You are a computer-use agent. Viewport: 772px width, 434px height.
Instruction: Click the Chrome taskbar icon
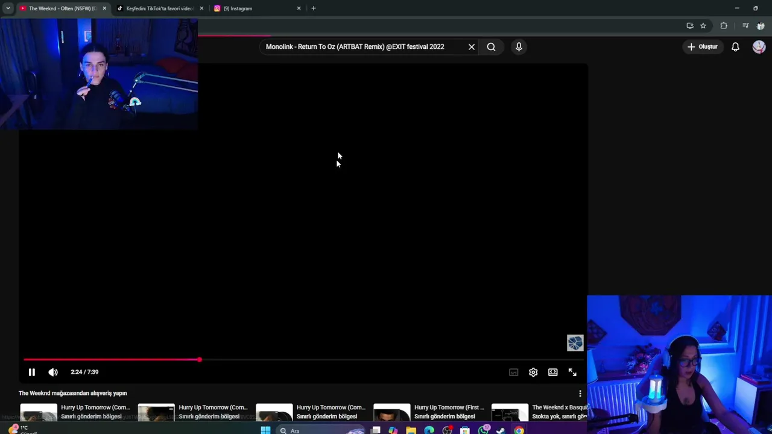pos(519,430)
